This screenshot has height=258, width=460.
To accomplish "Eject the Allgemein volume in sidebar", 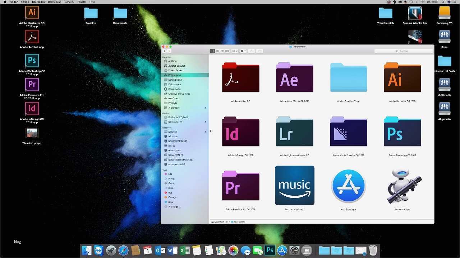I will tap(206, 108).
